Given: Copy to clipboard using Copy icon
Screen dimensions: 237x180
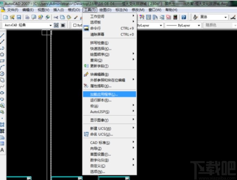Looking at the screenshot, I should [x=62, y=17].
